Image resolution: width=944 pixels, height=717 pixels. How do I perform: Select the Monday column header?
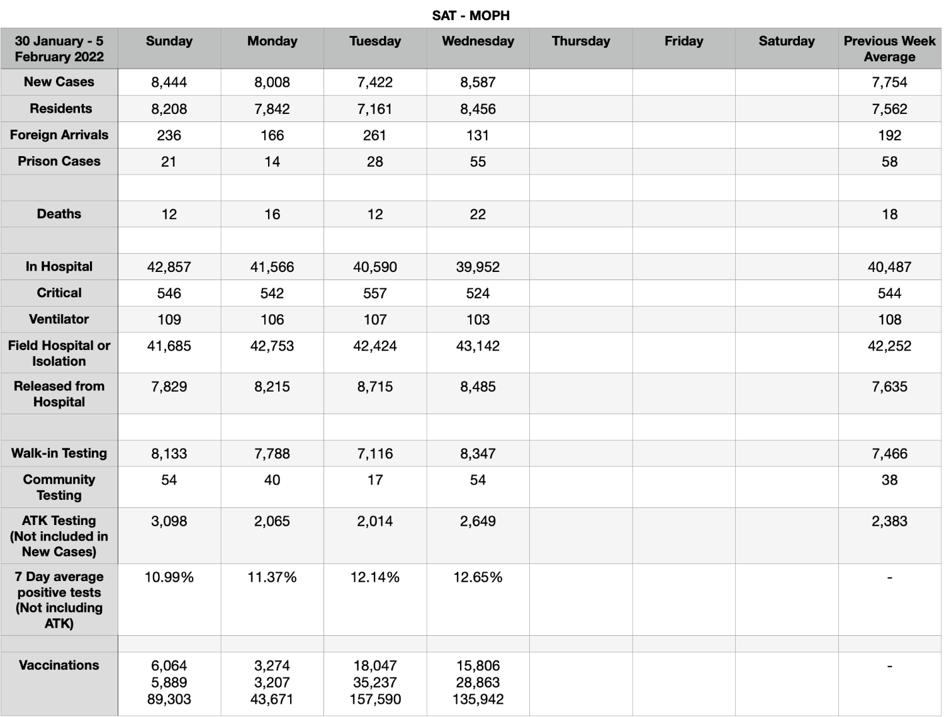272,48
